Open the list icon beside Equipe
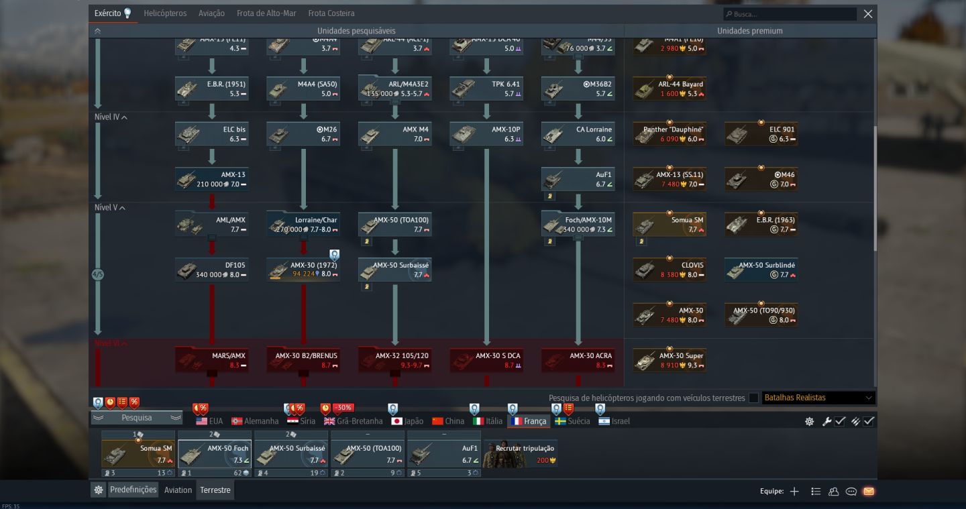This screenshot has width=966, height=509. tap(816, 492)
